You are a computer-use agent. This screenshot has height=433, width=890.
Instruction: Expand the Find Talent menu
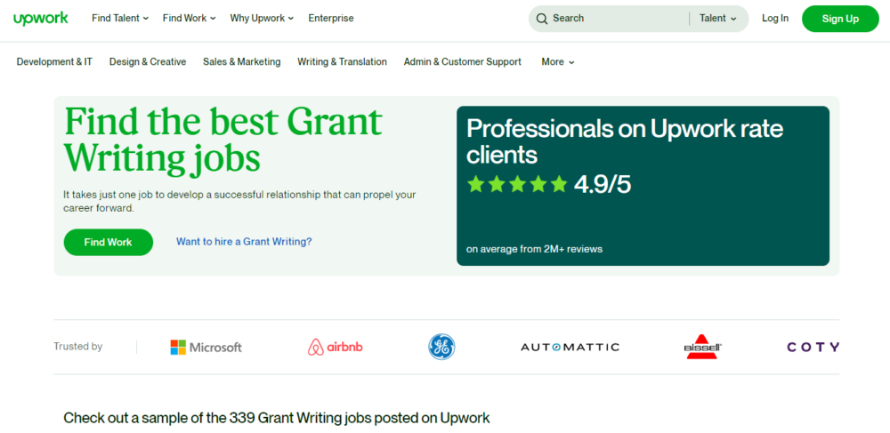click(120, 18)
